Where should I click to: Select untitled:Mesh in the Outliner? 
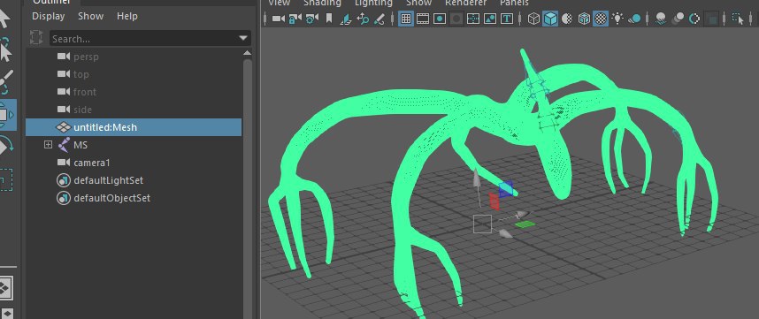(x=134, y=127)
